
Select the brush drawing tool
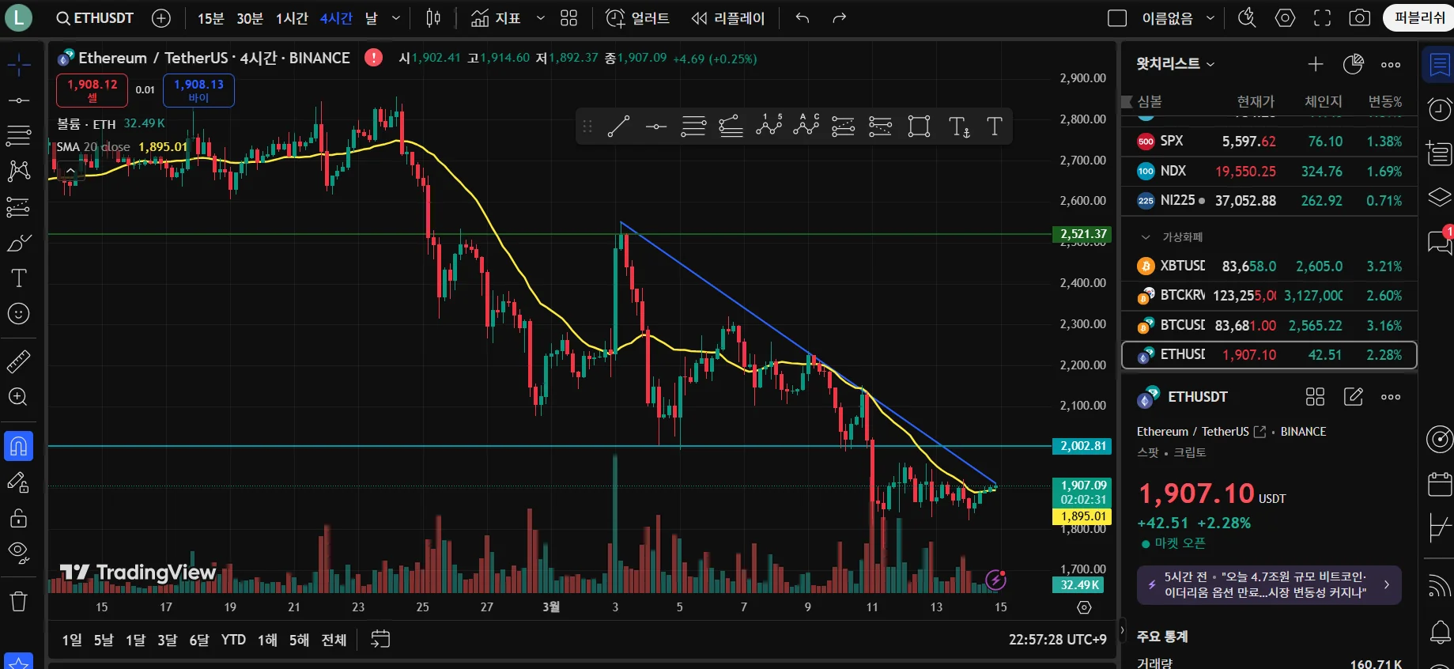[19, 242]
